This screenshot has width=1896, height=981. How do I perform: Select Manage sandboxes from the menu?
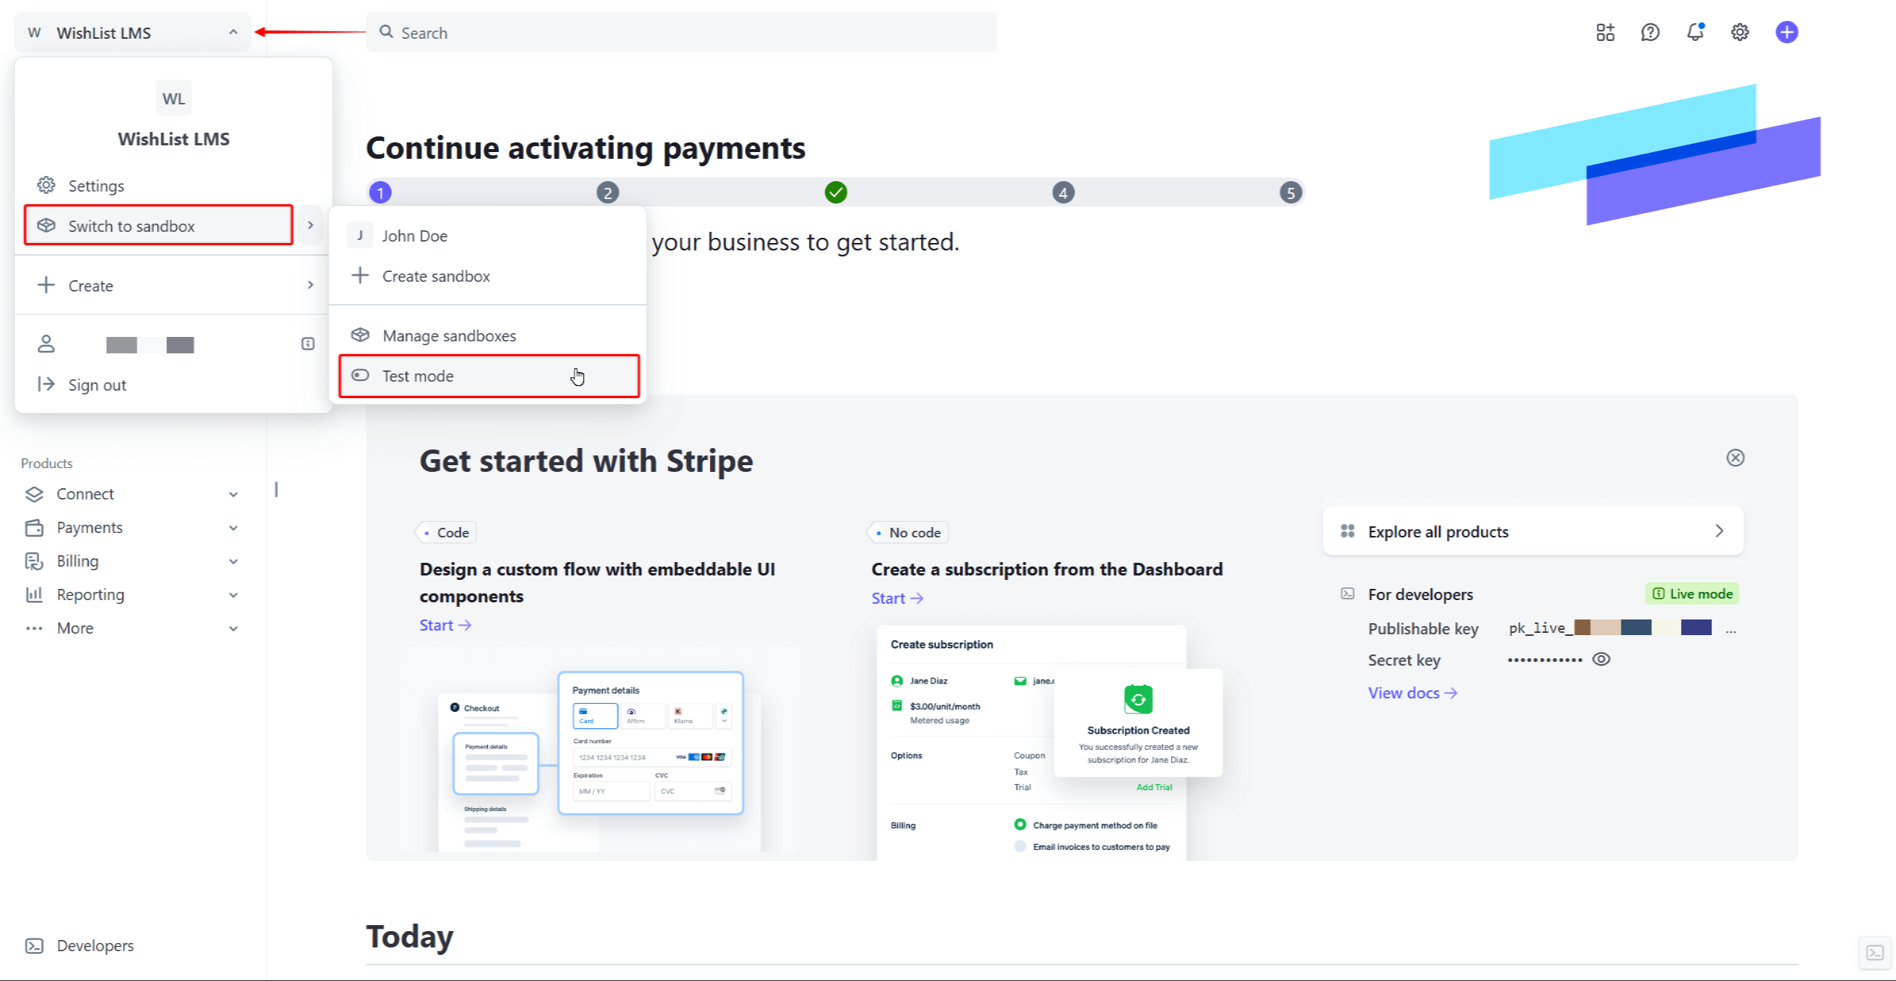pyautogui.click(x=448, y=335)
